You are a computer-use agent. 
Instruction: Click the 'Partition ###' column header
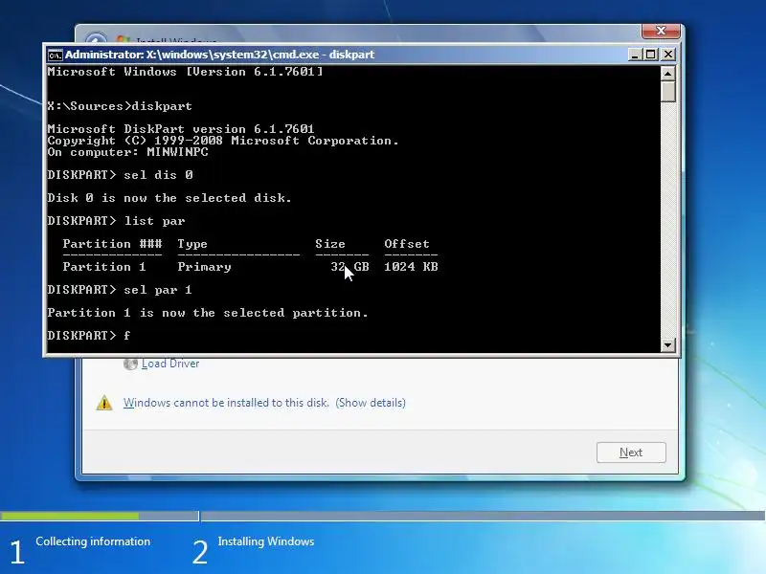[x=112, y=244]
